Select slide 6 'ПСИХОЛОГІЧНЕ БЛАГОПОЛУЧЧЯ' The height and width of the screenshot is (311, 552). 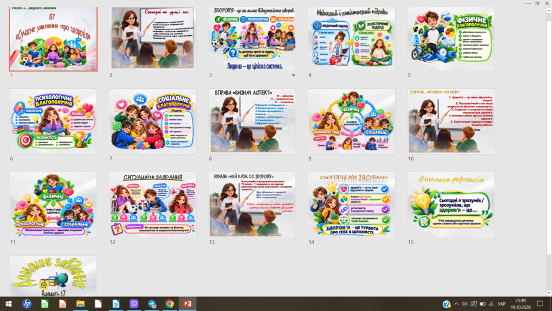click(53, 121)
